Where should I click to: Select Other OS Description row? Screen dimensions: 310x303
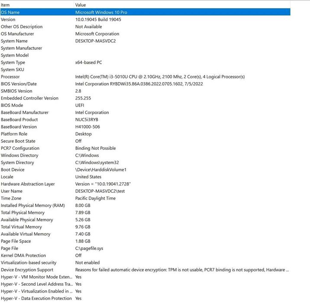(145, 26)
